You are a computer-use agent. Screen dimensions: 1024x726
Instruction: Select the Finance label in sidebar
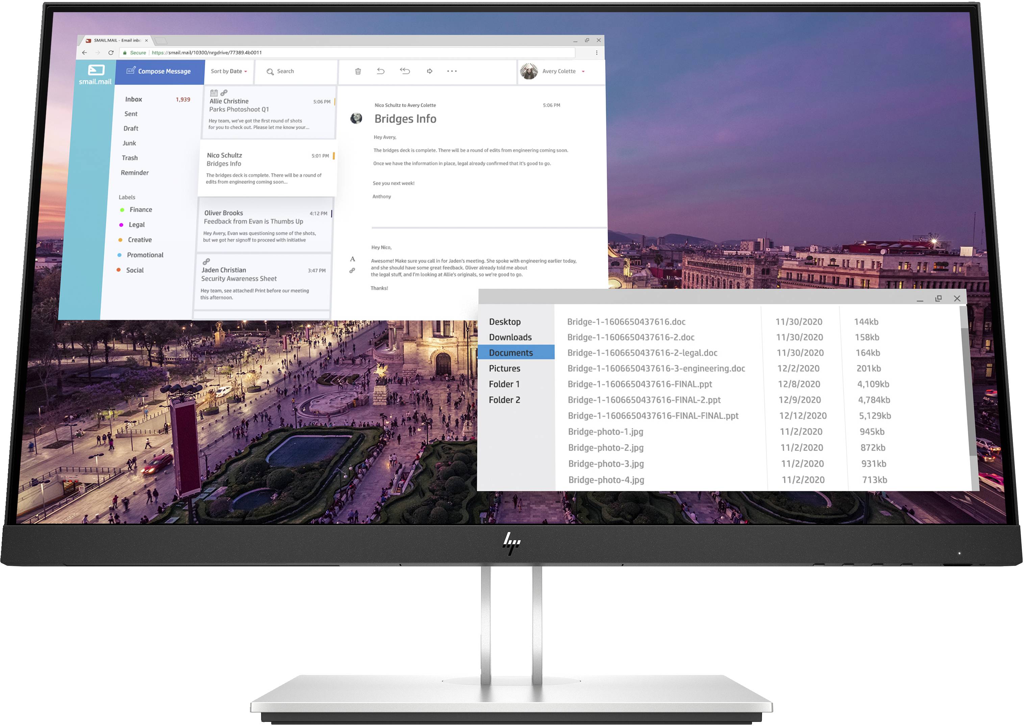coord(142,210)
